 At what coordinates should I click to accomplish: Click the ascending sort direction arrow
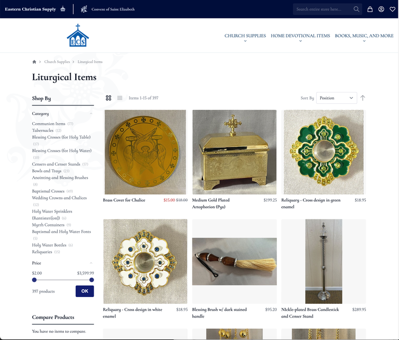[x=363, y=98]
